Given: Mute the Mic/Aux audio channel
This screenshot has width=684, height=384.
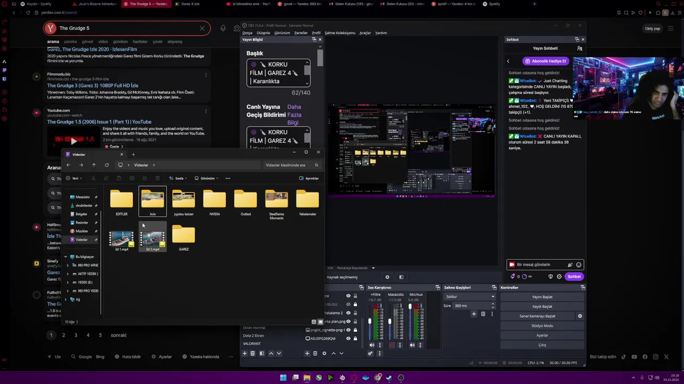Looking at the screenshot, I should point(412,345).
